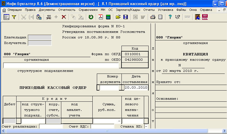This screenshot has height=134, width=227.
Task: Click the clipboard paste icon
Action: 39,17
